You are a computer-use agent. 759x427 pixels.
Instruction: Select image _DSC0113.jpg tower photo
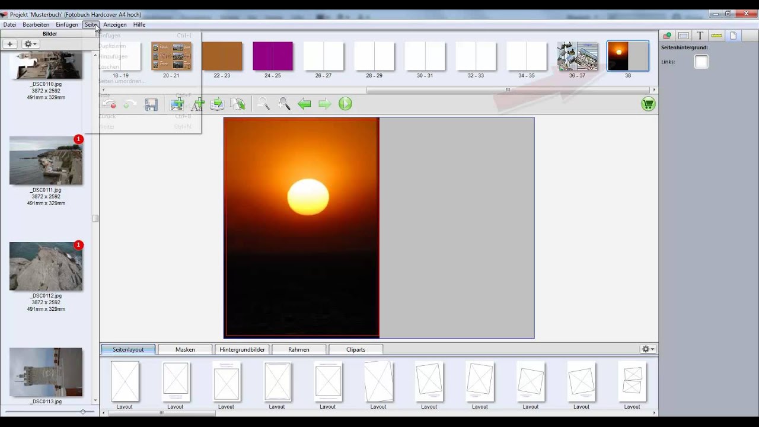tap(46, 372)
